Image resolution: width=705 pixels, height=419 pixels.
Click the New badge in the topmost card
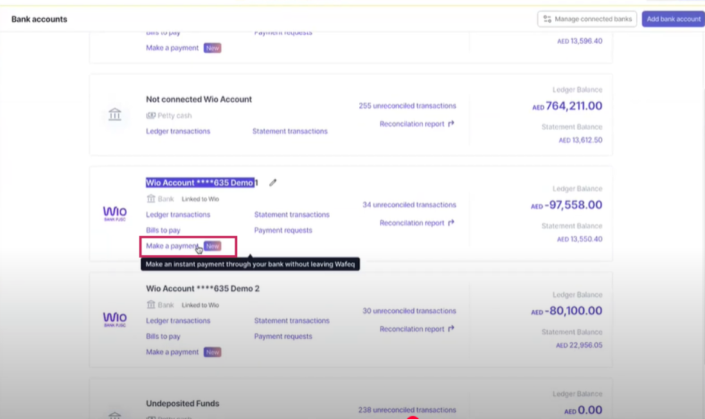pyautogui.click(x=212, y=48)
